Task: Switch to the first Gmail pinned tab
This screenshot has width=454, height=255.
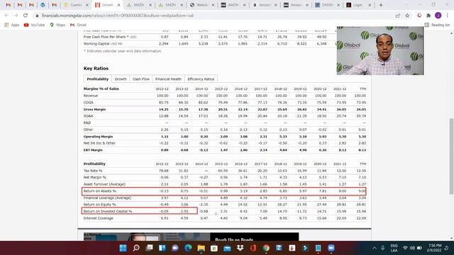Action: [8, 5]
